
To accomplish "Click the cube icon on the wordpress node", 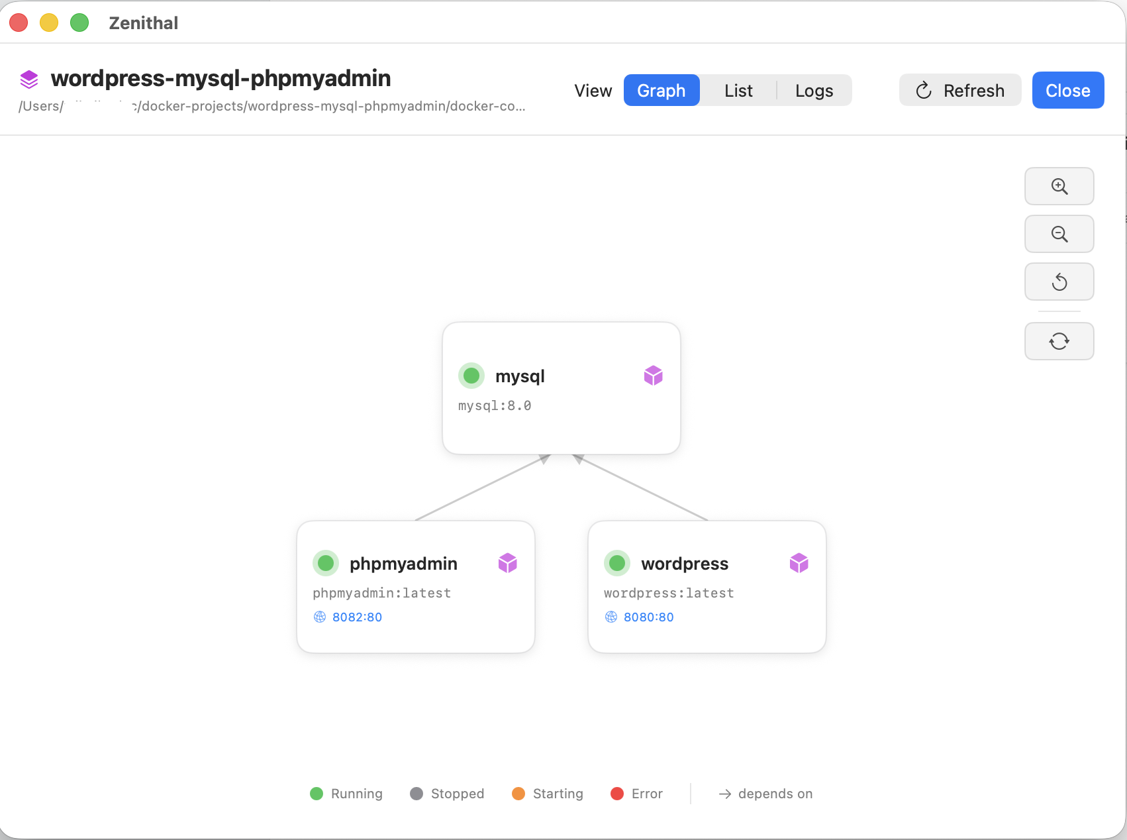I will [x=799, y=562].
